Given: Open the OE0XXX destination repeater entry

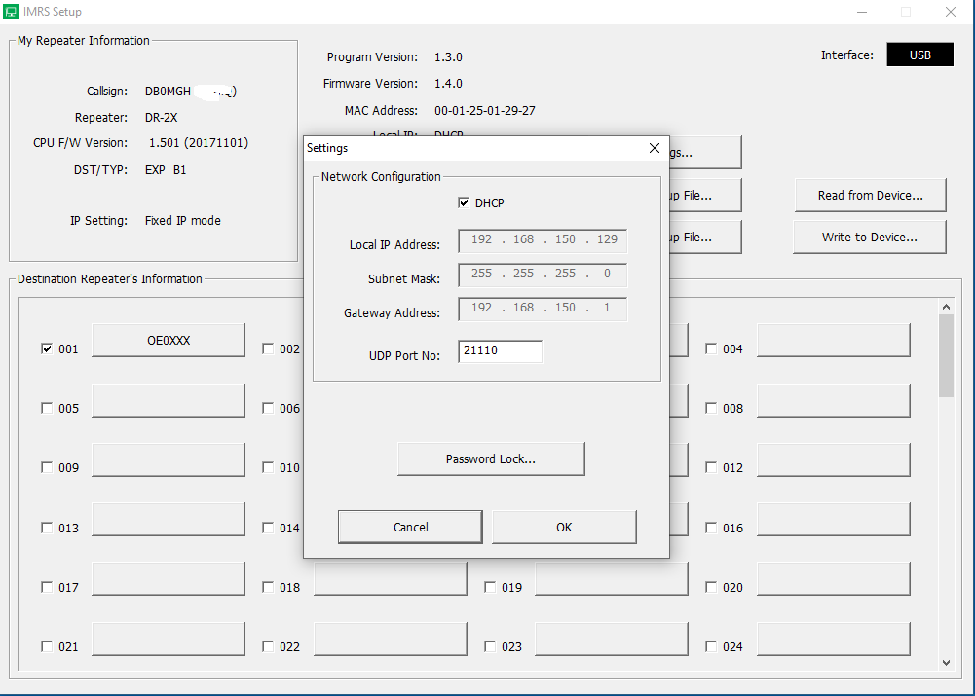Looking at the screenshot, I should click(x=168, y=341).
